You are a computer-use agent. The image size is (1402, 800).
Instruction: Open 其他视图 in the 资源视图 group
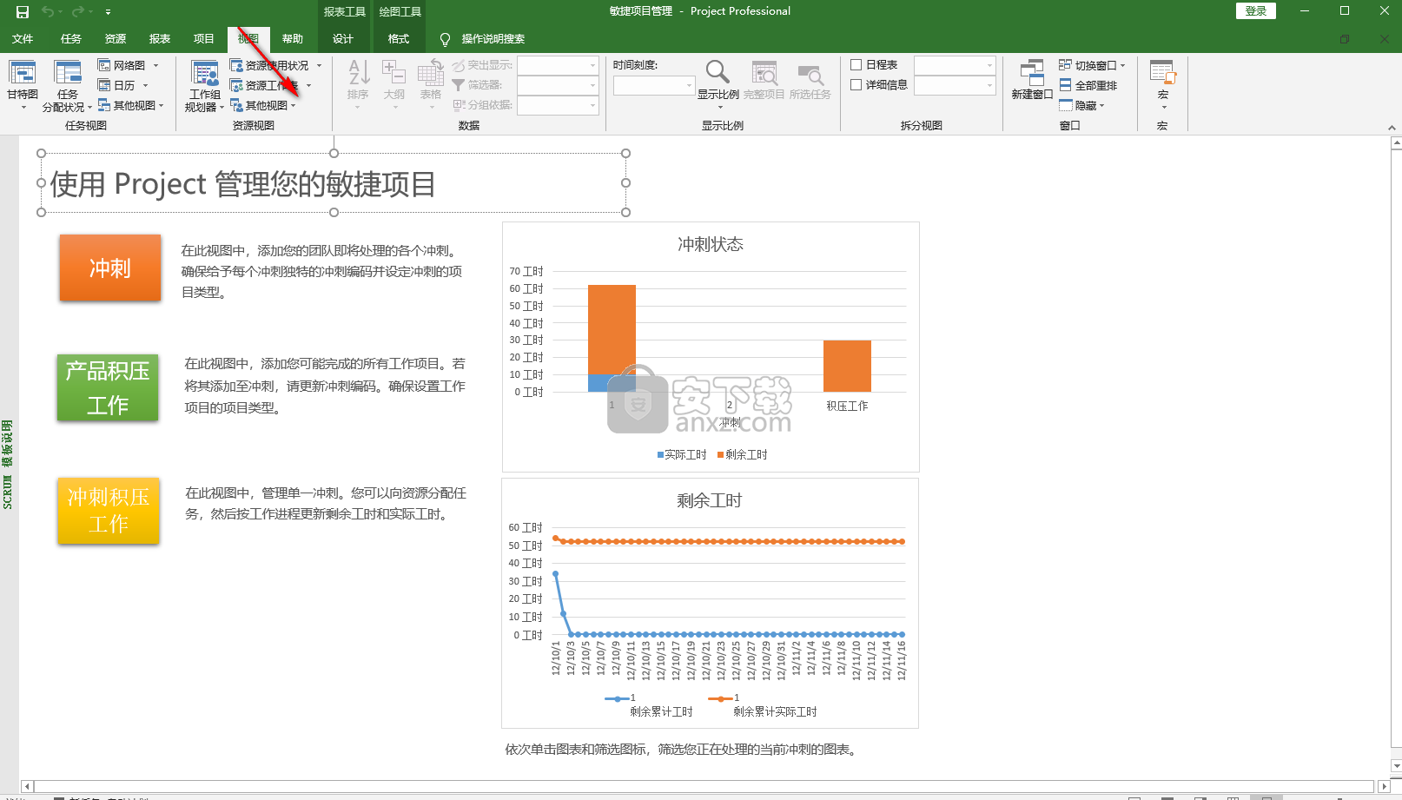pos(263,105)
